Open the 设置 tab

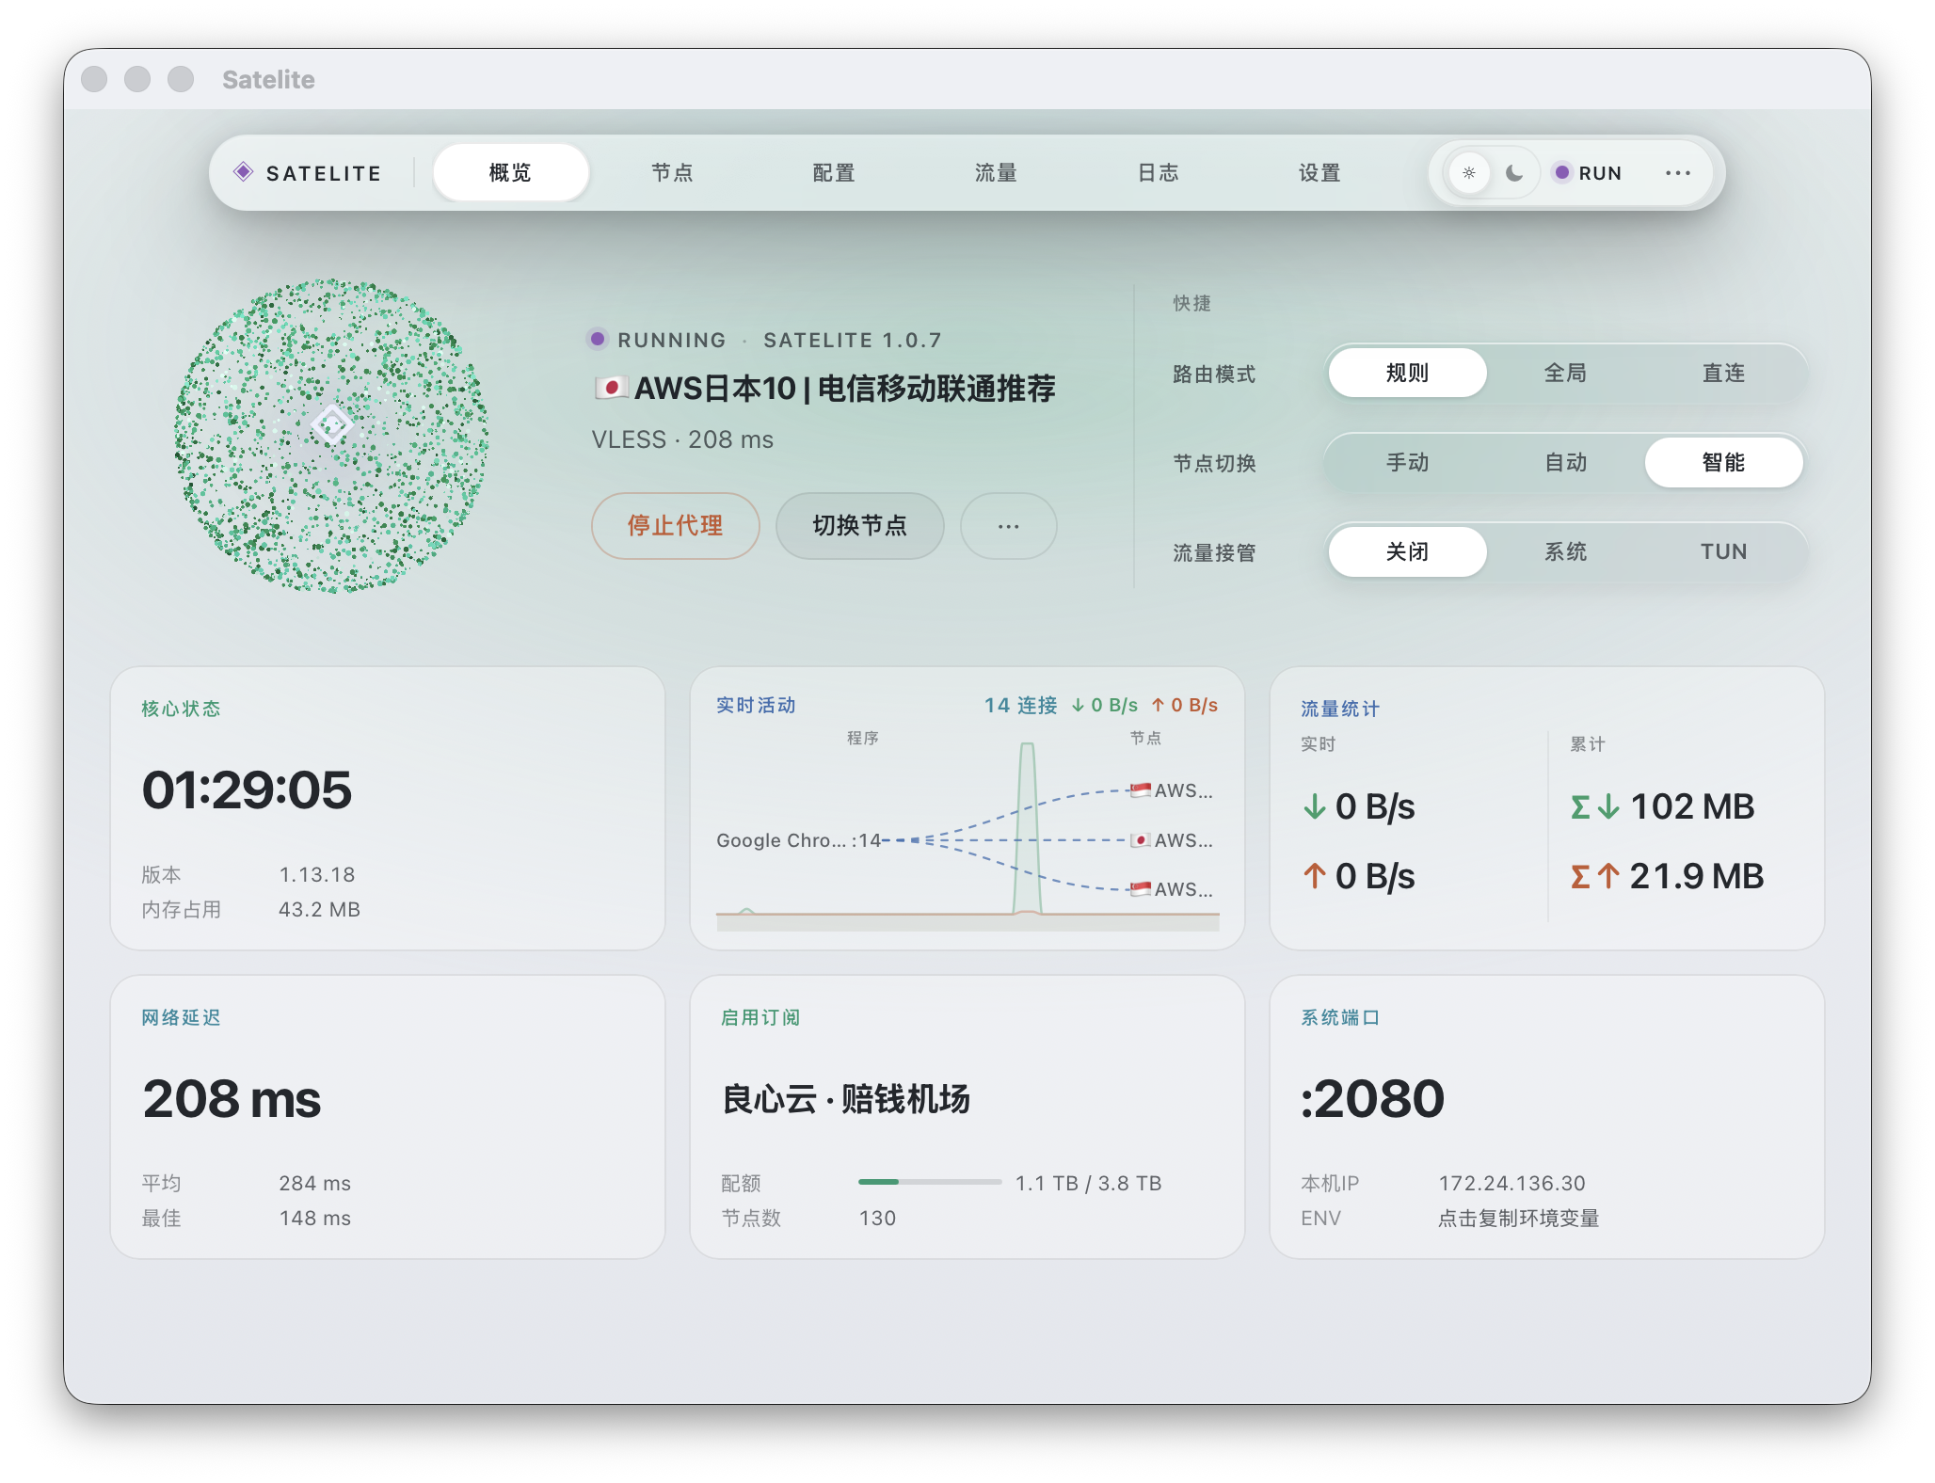point(1319,173)
